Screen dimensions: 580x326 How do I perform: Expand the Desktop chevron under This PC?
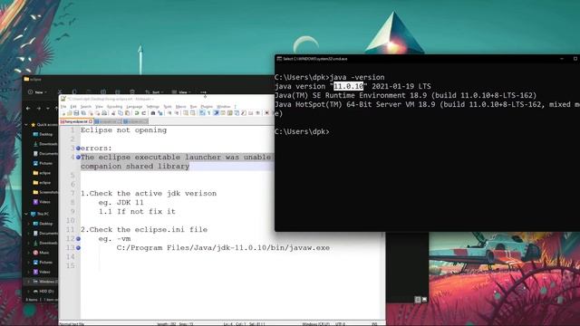click(x=29, y=224)
